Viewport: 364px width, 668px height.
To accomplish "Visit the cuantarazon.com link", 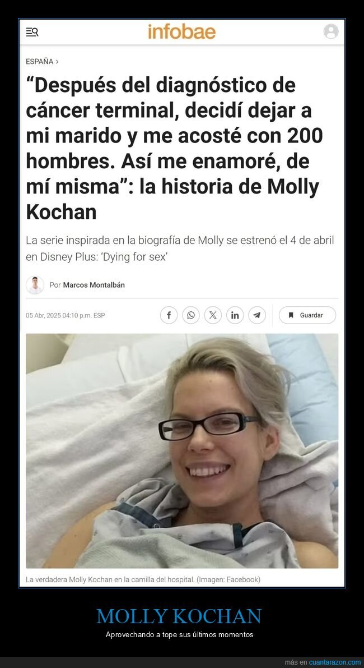I will coord(335,662).
